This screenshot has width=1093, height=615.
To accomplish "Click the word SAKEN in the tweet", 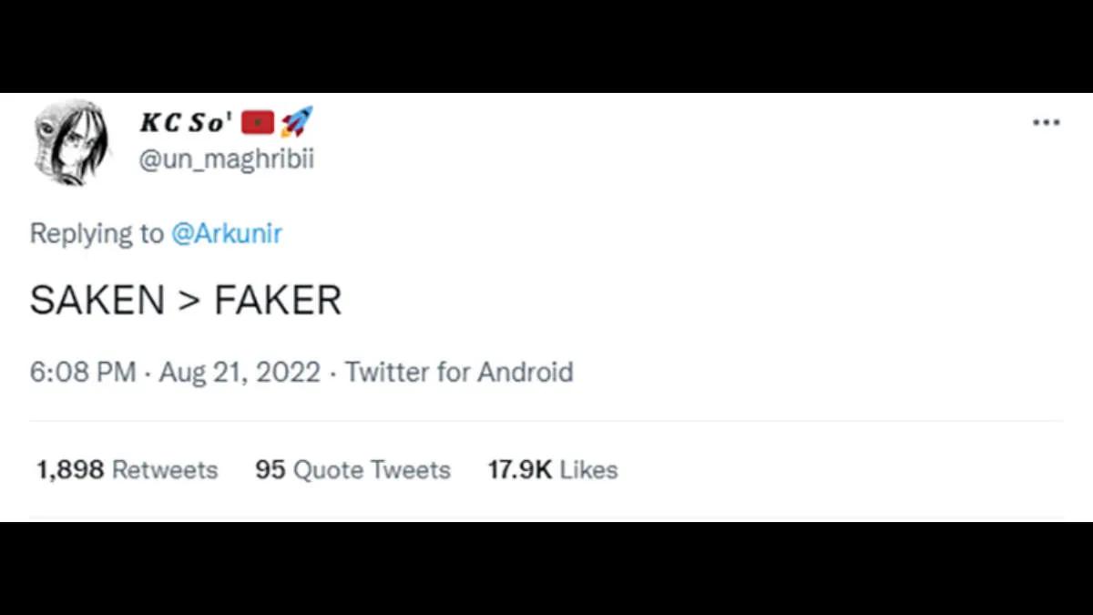I will pos(97,301).
